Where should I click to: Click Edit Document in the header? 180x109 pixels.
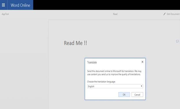[x=171, y=14]
